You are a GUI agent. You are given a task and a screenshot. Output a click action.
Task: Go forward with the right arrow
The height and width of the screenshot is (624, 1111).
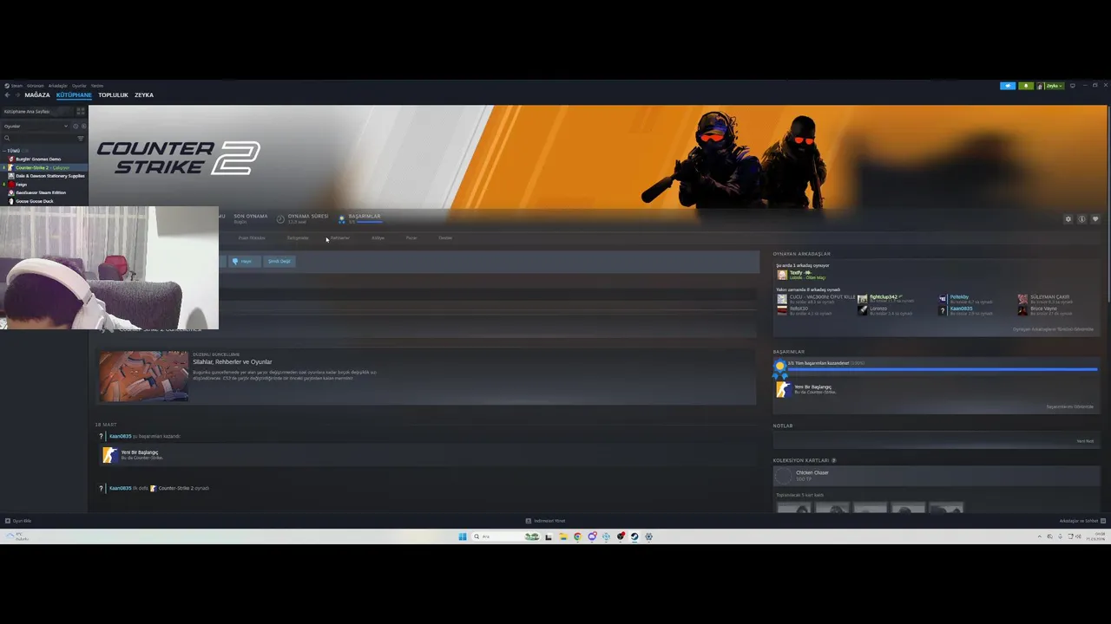tap(17, 94)
